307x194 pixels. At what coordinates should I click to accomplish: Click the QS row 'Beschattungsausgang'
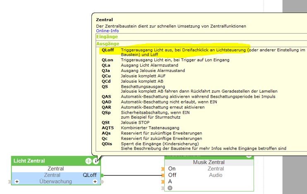pos(189,89)
